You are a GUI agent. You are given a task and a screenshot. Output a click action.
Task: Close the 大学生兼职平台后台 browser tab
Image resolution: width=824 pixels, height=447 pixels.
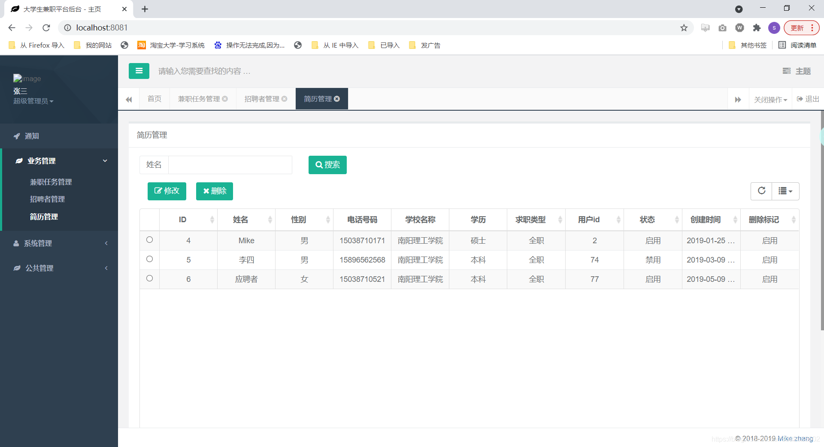(x=124, y=9)
